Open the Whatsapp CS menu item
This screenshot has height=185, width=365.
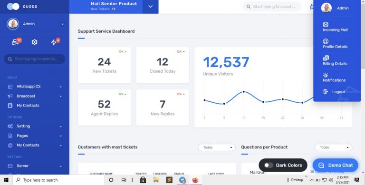point(29,87)
